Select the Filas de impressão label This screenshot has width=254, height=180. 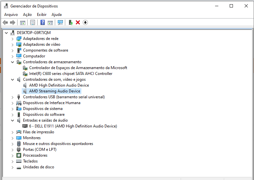pyautogui.click(x=39, y=132)
